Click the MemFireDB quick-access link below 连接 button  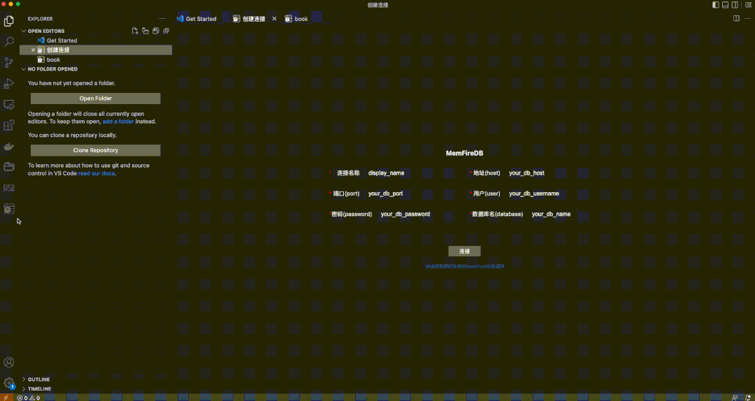tap(464, 266)
